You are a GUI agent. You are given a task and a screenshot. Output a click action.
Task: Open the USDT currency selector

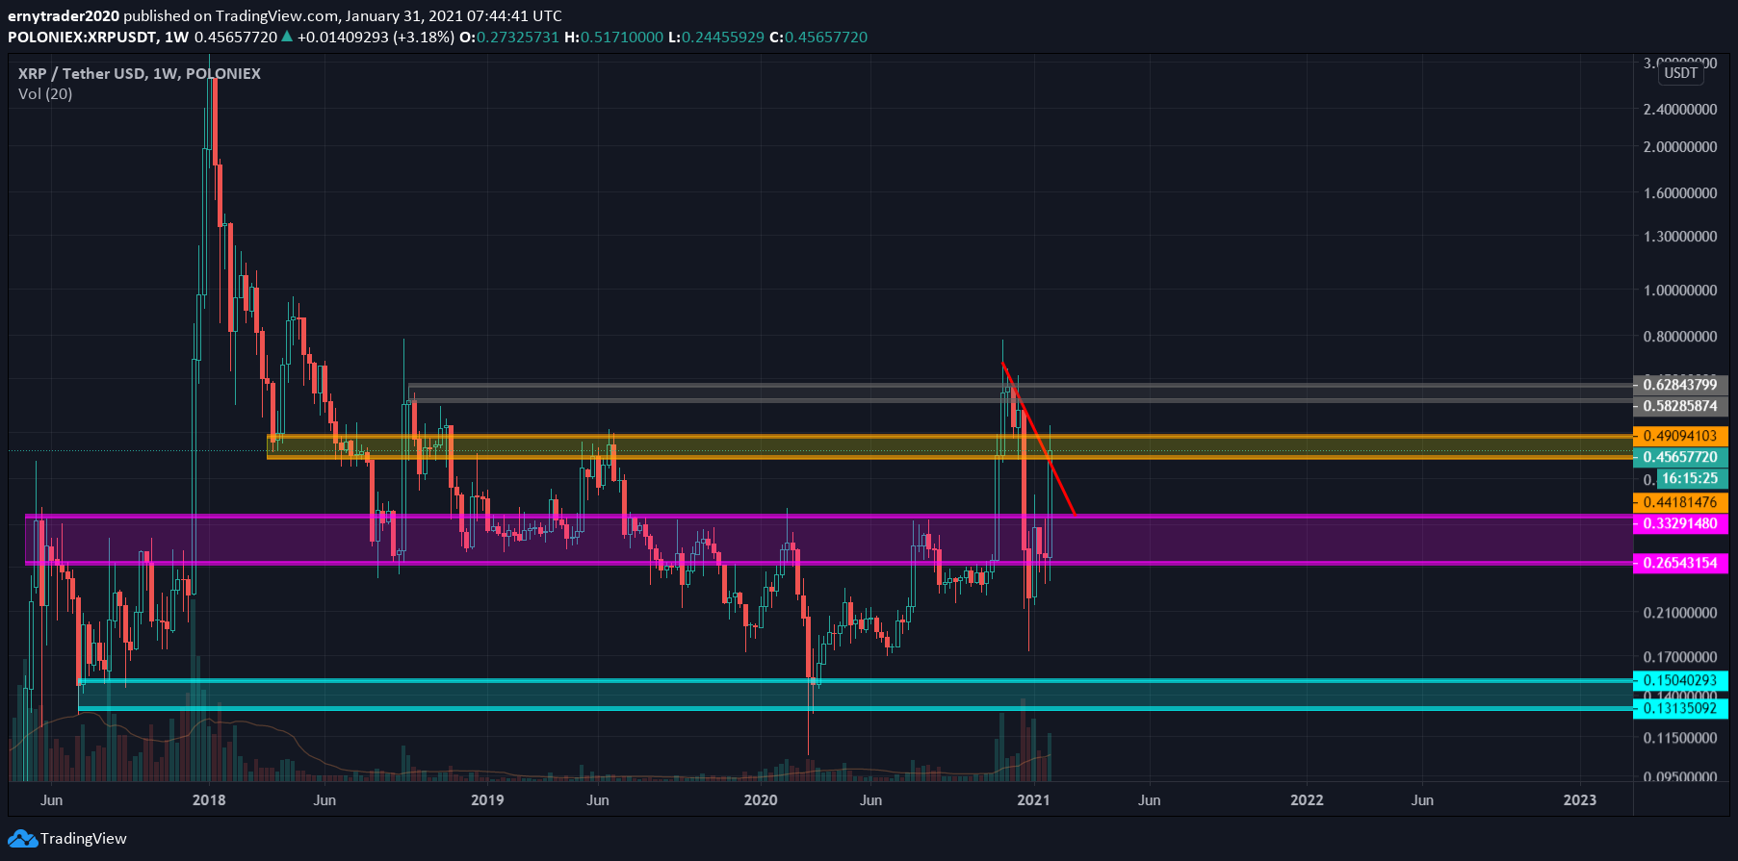point(1681,73)
